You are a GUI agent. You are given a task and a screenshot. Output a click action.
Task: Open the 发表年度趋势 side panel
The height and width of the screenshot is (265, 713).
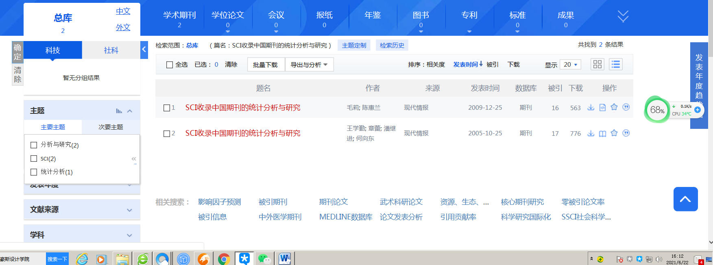[x=699, y=85]
